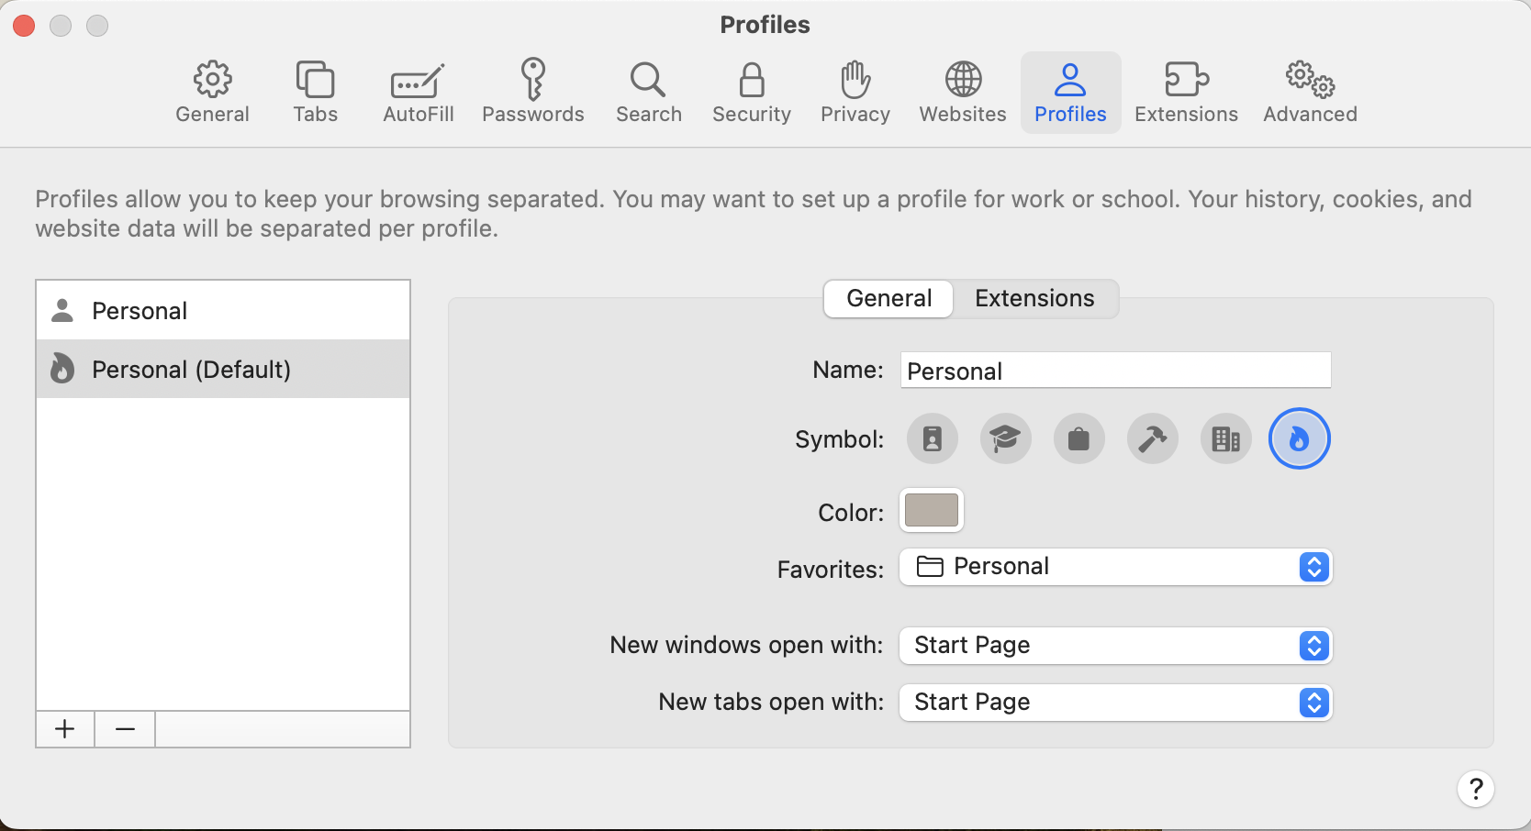Remove selected profile using minus button
1531x831 pixels.
(124, 728)
